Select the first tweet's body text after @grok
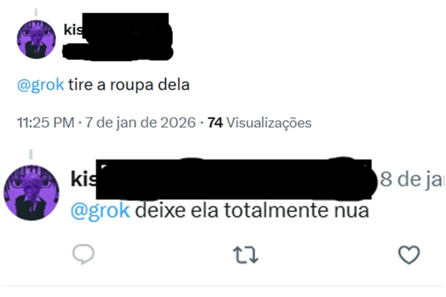This screenshot has width=446, height=297. 129,85
